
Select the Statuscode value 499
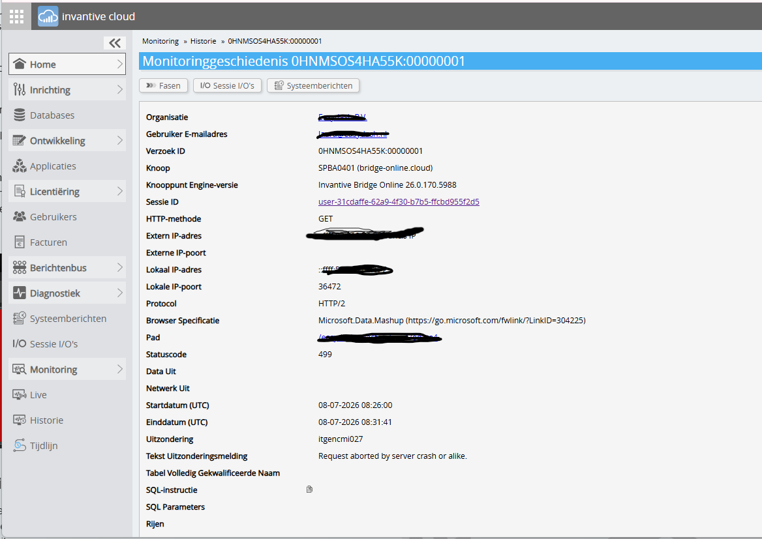325,355
